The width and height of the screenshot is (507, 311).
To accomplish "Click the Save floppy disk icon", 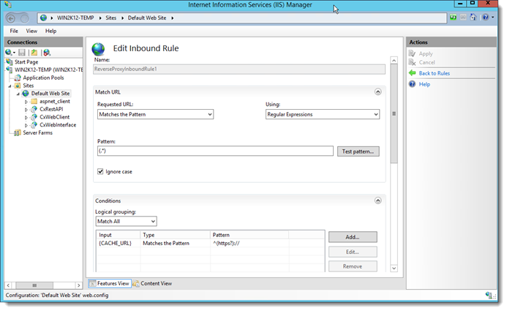I will 22,53.
